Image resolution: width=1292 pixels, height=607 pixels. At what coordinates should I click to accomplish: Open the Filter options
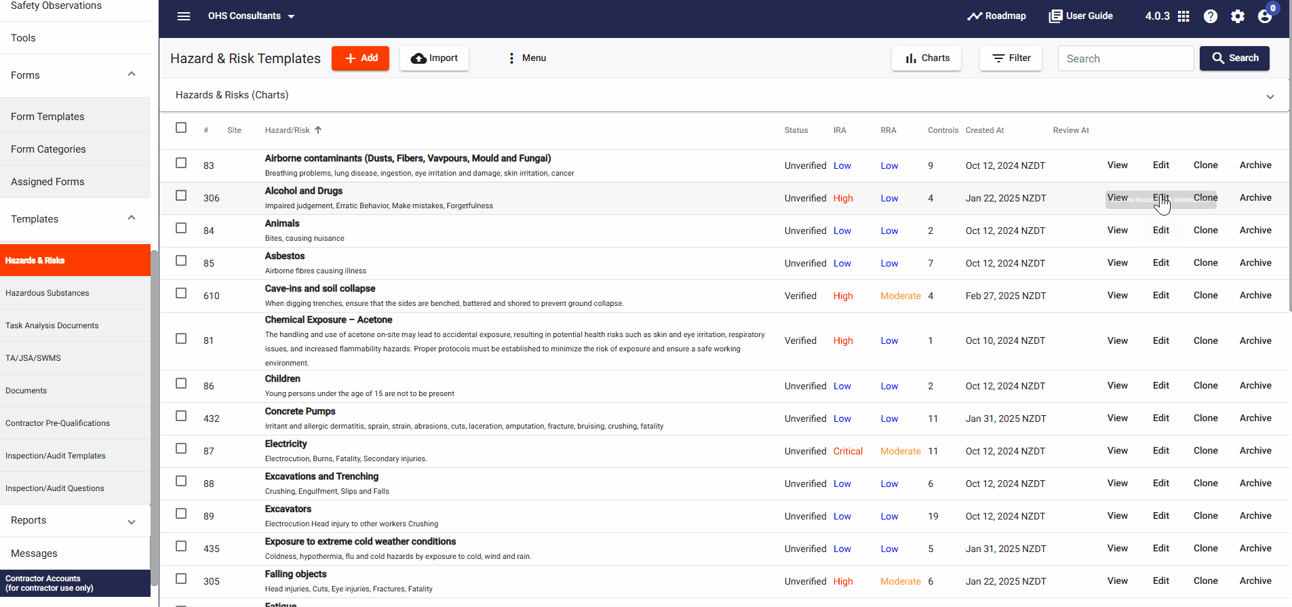coord(1011,58)
